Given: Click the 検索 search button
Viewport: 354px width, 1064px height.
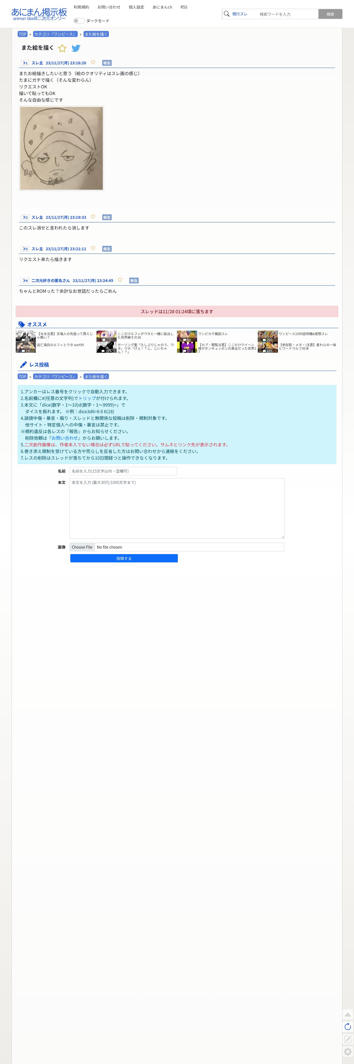Looking at the screenshot, I should 331,14.
